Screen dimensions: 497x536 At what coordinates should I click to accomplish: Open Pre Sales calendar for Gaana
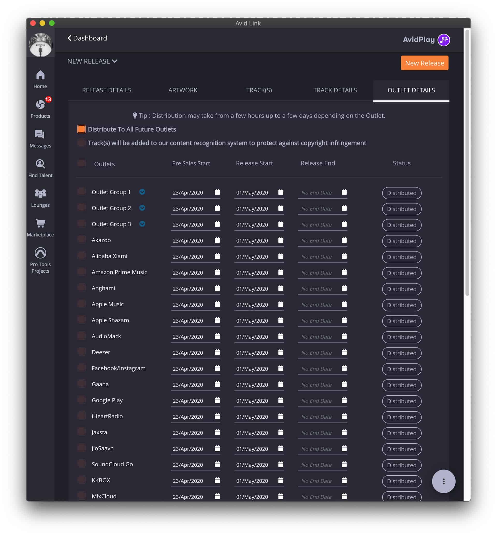217,384
